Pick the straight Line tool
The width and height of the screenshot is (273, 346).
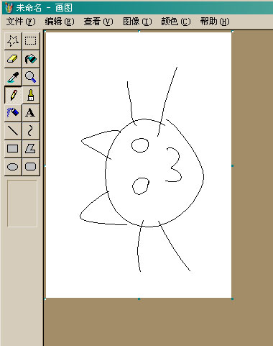pyautogui.click(x=13, y=131)
